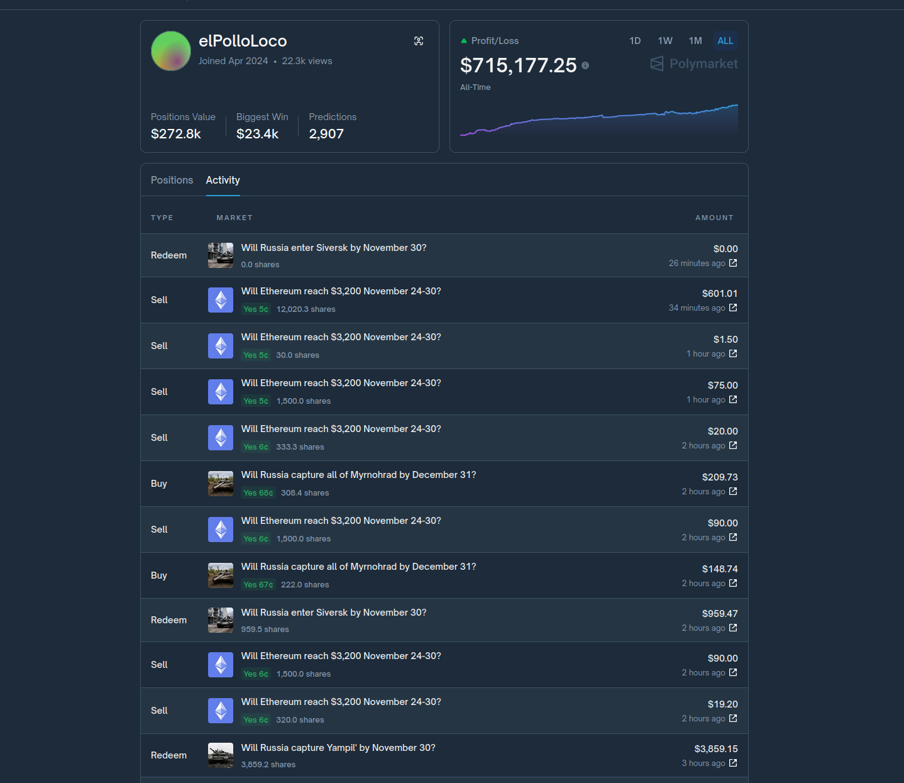Open external link icon for the $75.00 sell
The height and width of the screenshot is (783, 904).
click(733, 399)
